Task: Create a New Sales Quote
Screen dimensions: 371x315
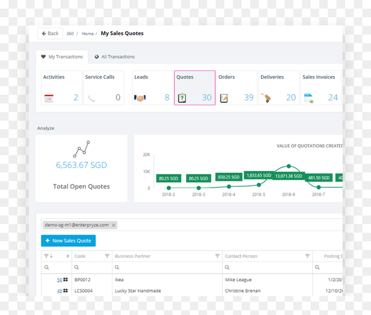Action: [x=69, y=240]
